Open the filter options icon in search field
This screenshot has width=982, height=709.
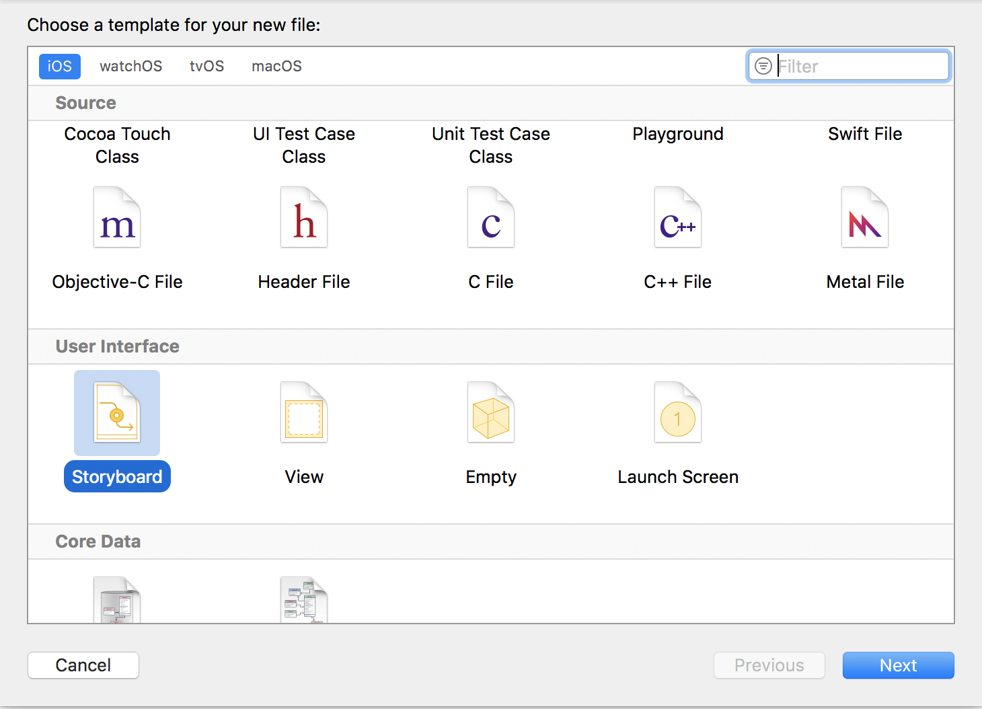point(763,66)
